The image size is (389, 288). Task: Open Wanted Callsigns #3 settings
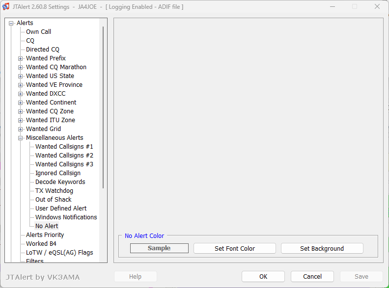[64, 164]
